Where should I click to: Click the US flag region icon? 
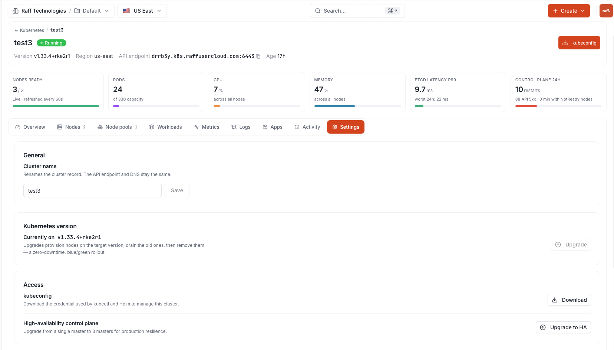(126, 11)
